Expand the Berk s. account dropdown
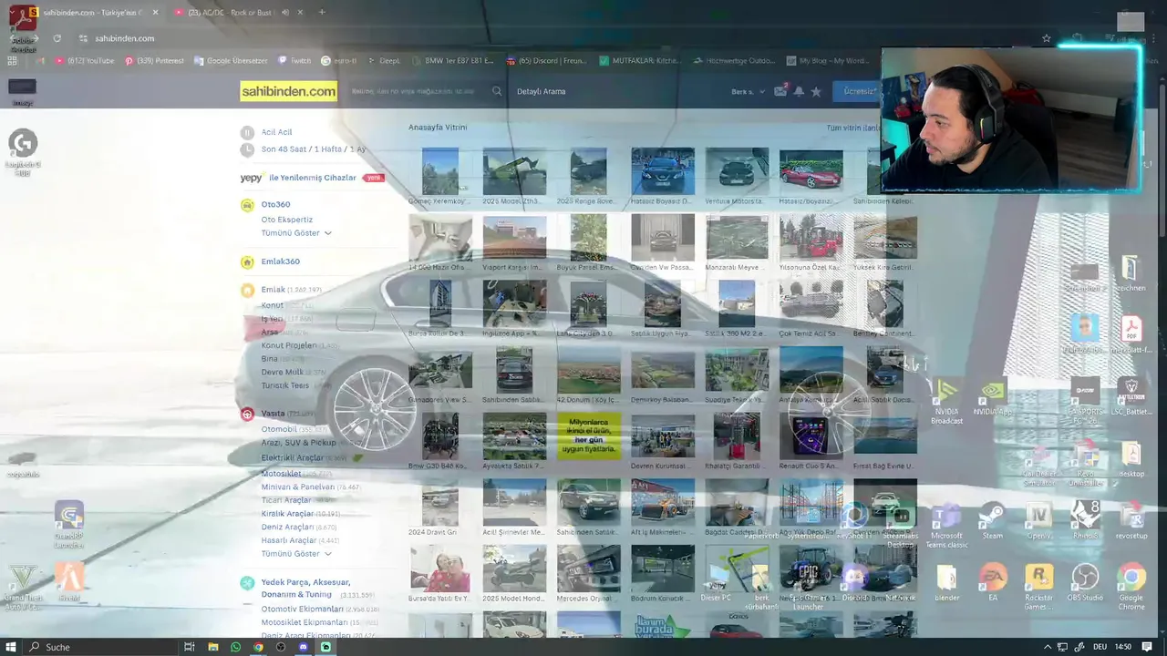This screenshot has height=656, width=1167. [x=748, y=91]
